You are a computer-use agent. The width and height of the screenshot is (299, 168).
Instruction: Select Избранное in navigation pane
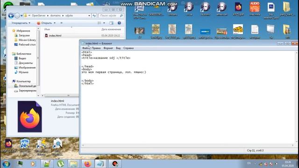click(x=21, y=31)
